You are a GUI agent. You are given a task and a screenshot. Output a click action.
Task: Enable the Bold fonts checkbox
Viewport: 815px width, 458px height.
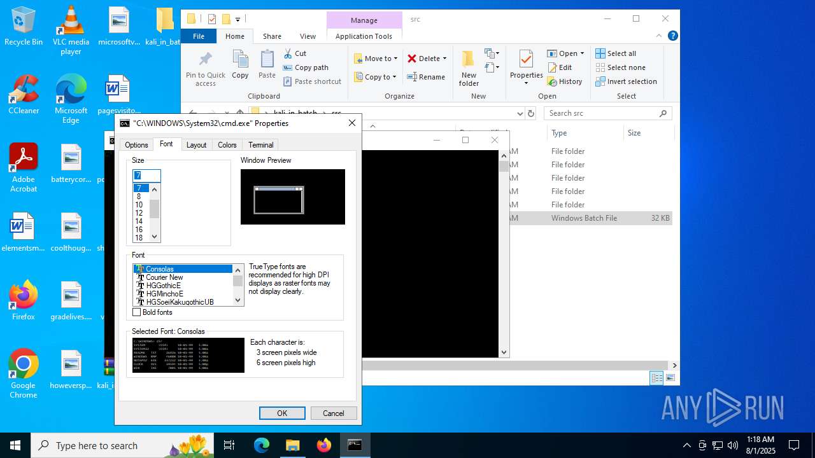tap(136, 312)
